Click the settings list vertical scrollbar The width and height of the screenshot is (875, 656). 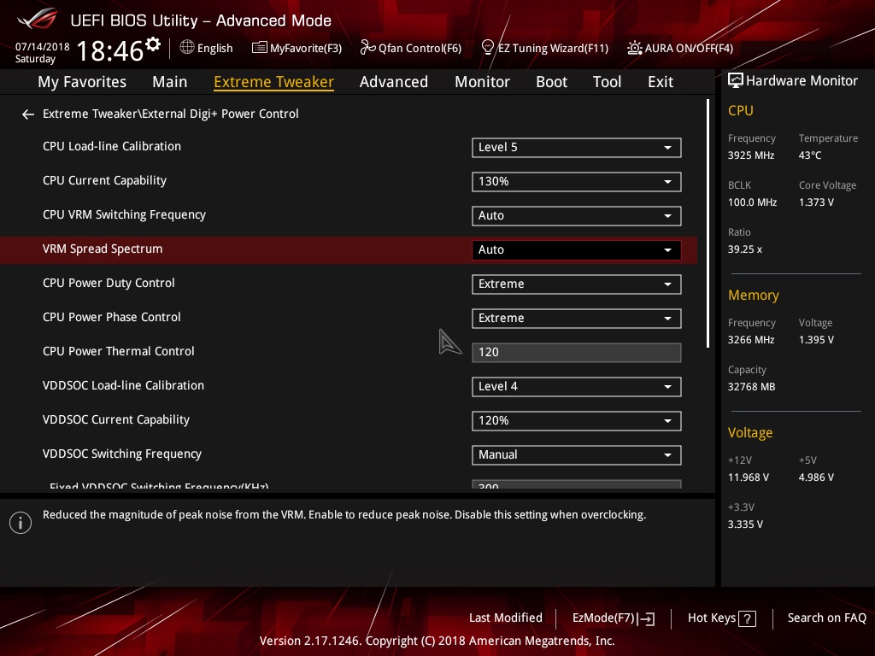click(708, 223)
